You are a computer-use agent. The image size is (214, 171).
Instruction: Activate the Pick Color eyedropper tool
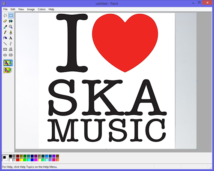[x=5, y=27]
